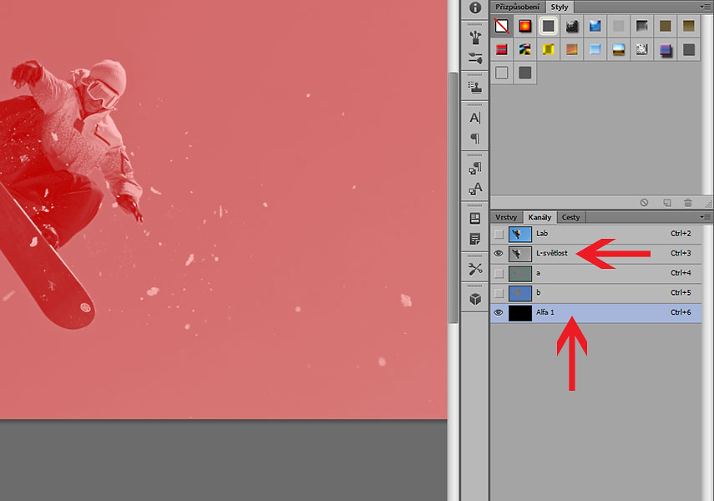Click the canvas vertical scrollbar
This screenshot has width=714, height=501.
[453, 198]
